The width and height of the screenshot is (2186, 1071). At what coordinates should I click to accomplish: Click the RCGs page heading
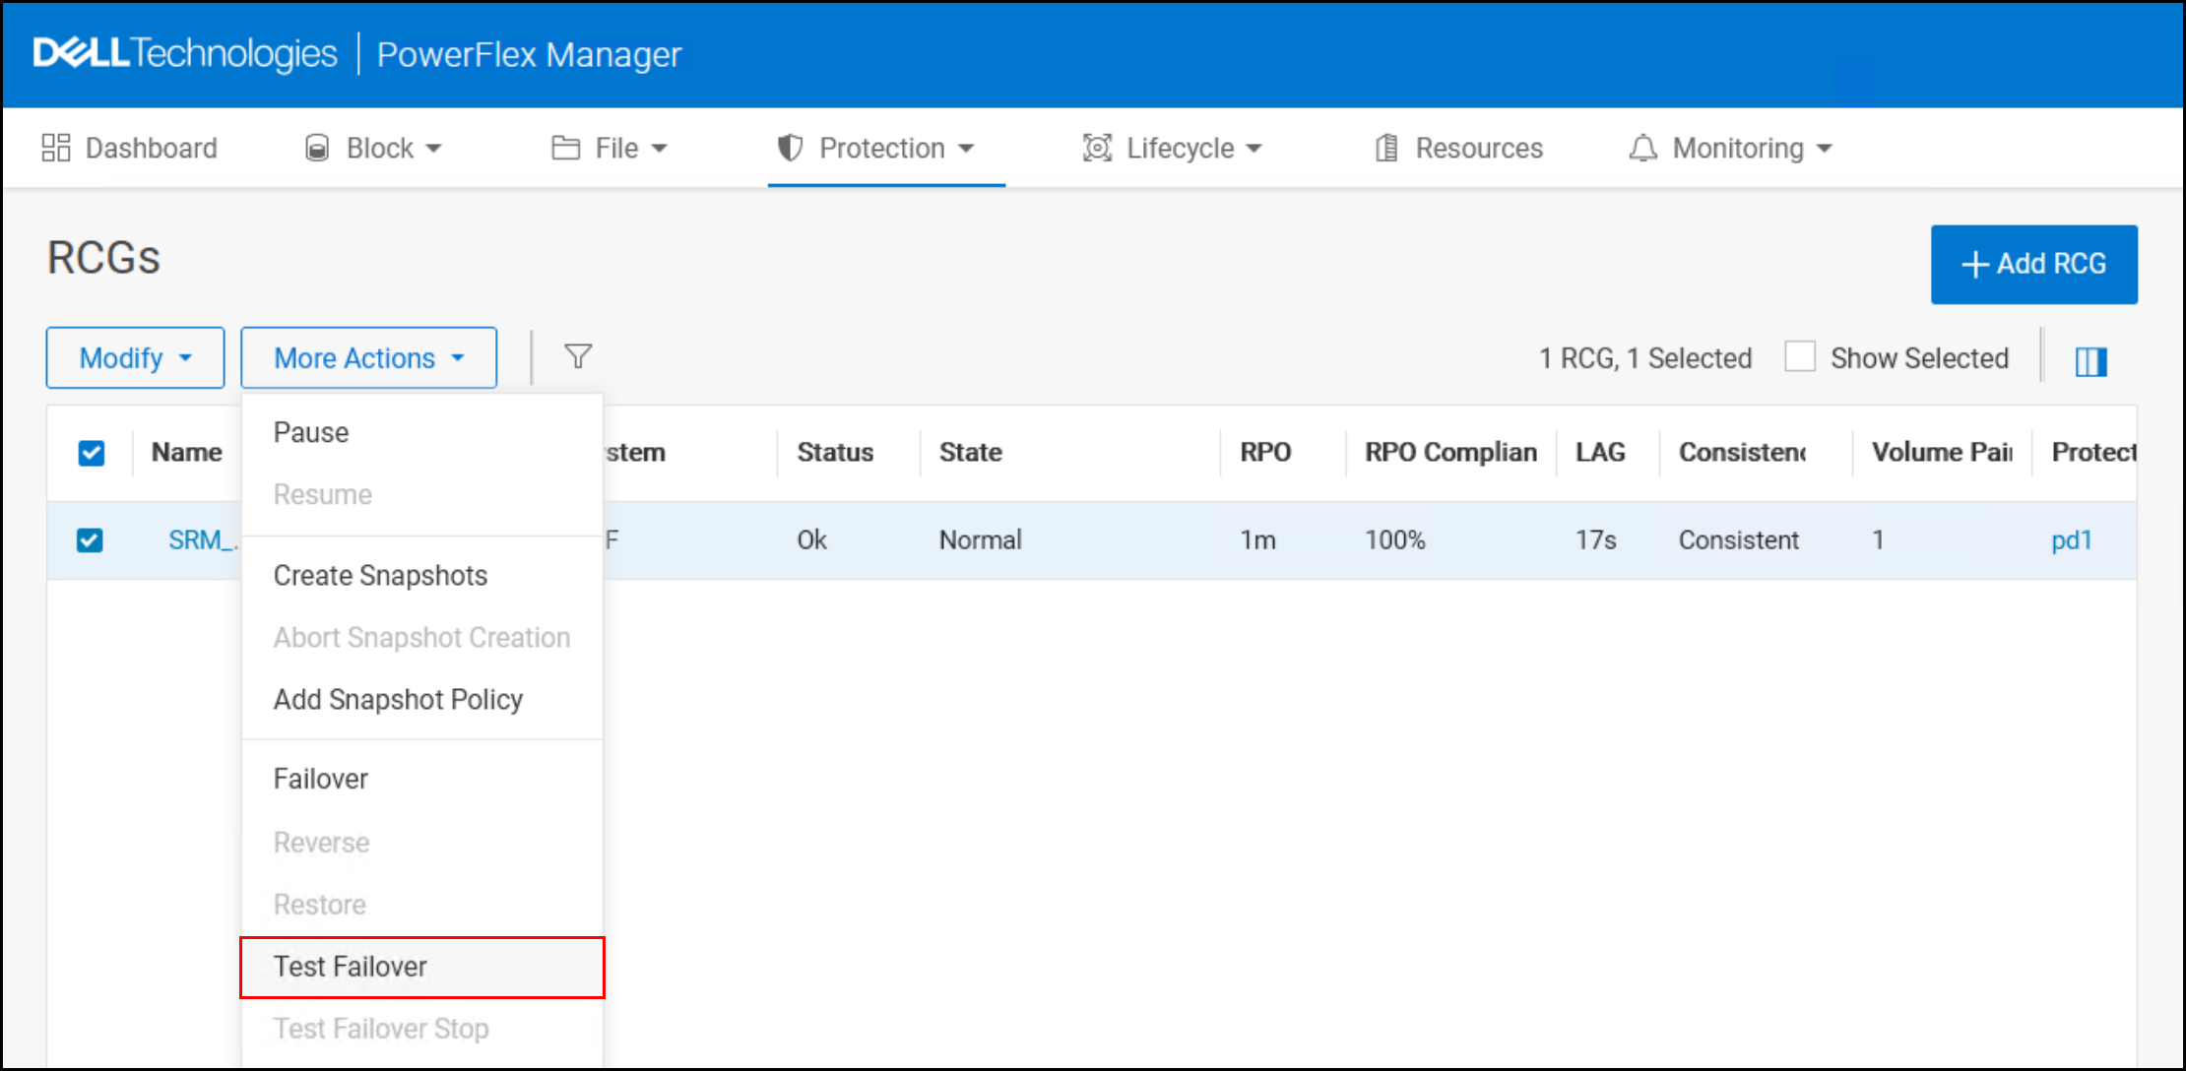(x=103, y=258)
